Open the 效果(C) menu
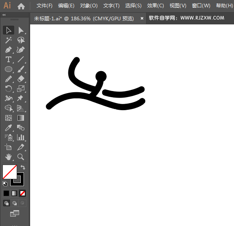Image resolution: width=234 pixels, height=226 pixels. pyautogui.click(x=155, y=6)
